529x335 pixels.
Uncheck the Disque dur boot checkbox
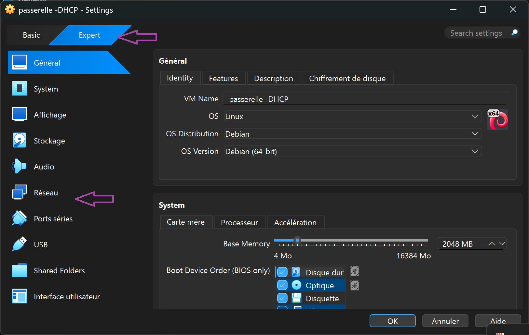click(282, 272)
